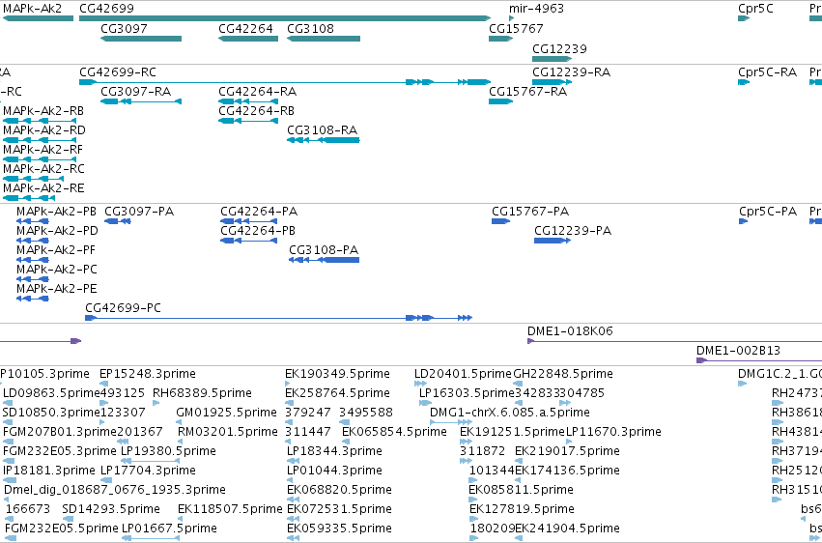Screen dimensions: 822x543
Task: Click the MAPk-Ak2 gene label
Action: [33, 9]
